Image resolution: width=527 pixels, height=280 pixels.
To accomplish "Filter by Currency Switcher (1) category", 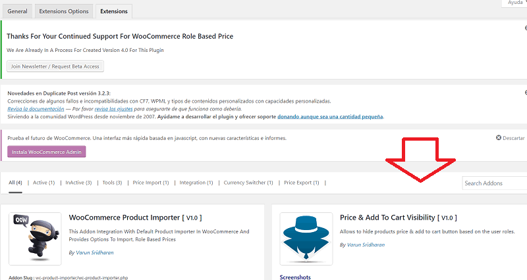I will (x=250, y=183).
